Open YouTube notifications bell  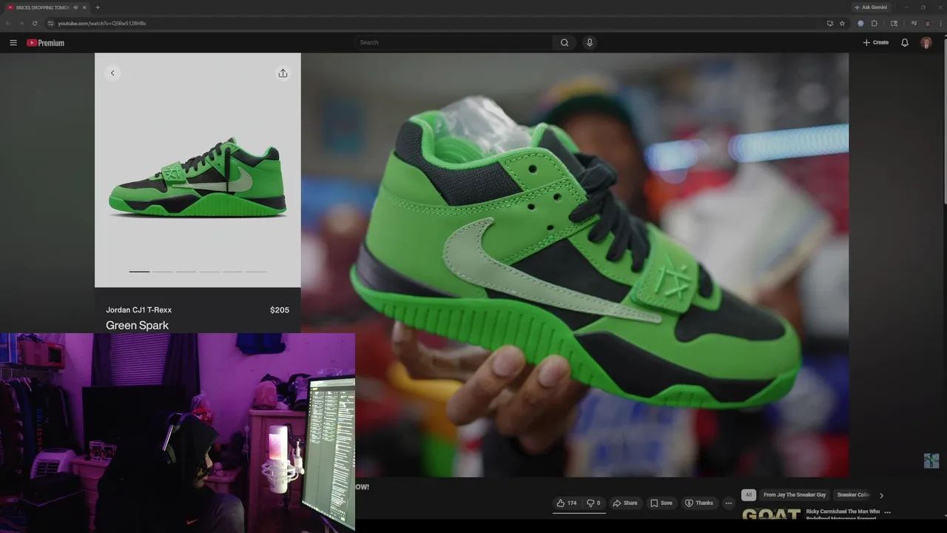click(904, 43)
